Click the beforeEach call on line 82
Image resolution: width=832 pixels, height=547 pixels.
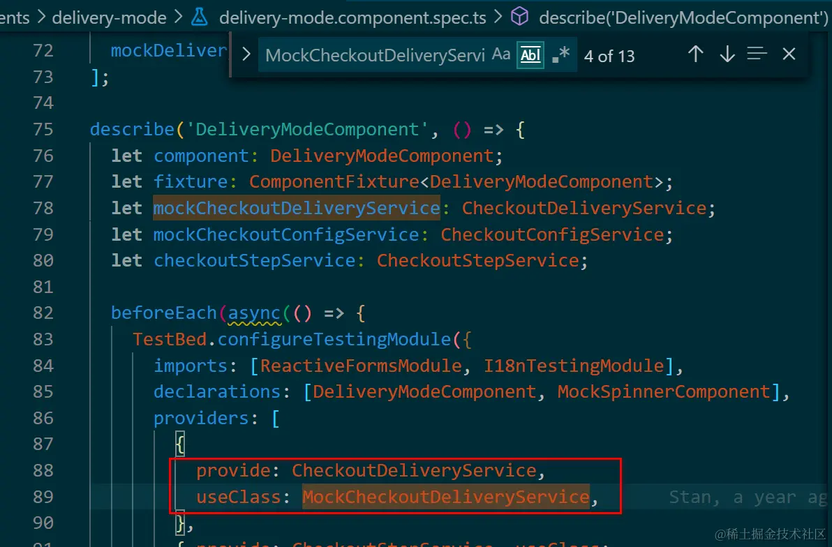point(164,313)
